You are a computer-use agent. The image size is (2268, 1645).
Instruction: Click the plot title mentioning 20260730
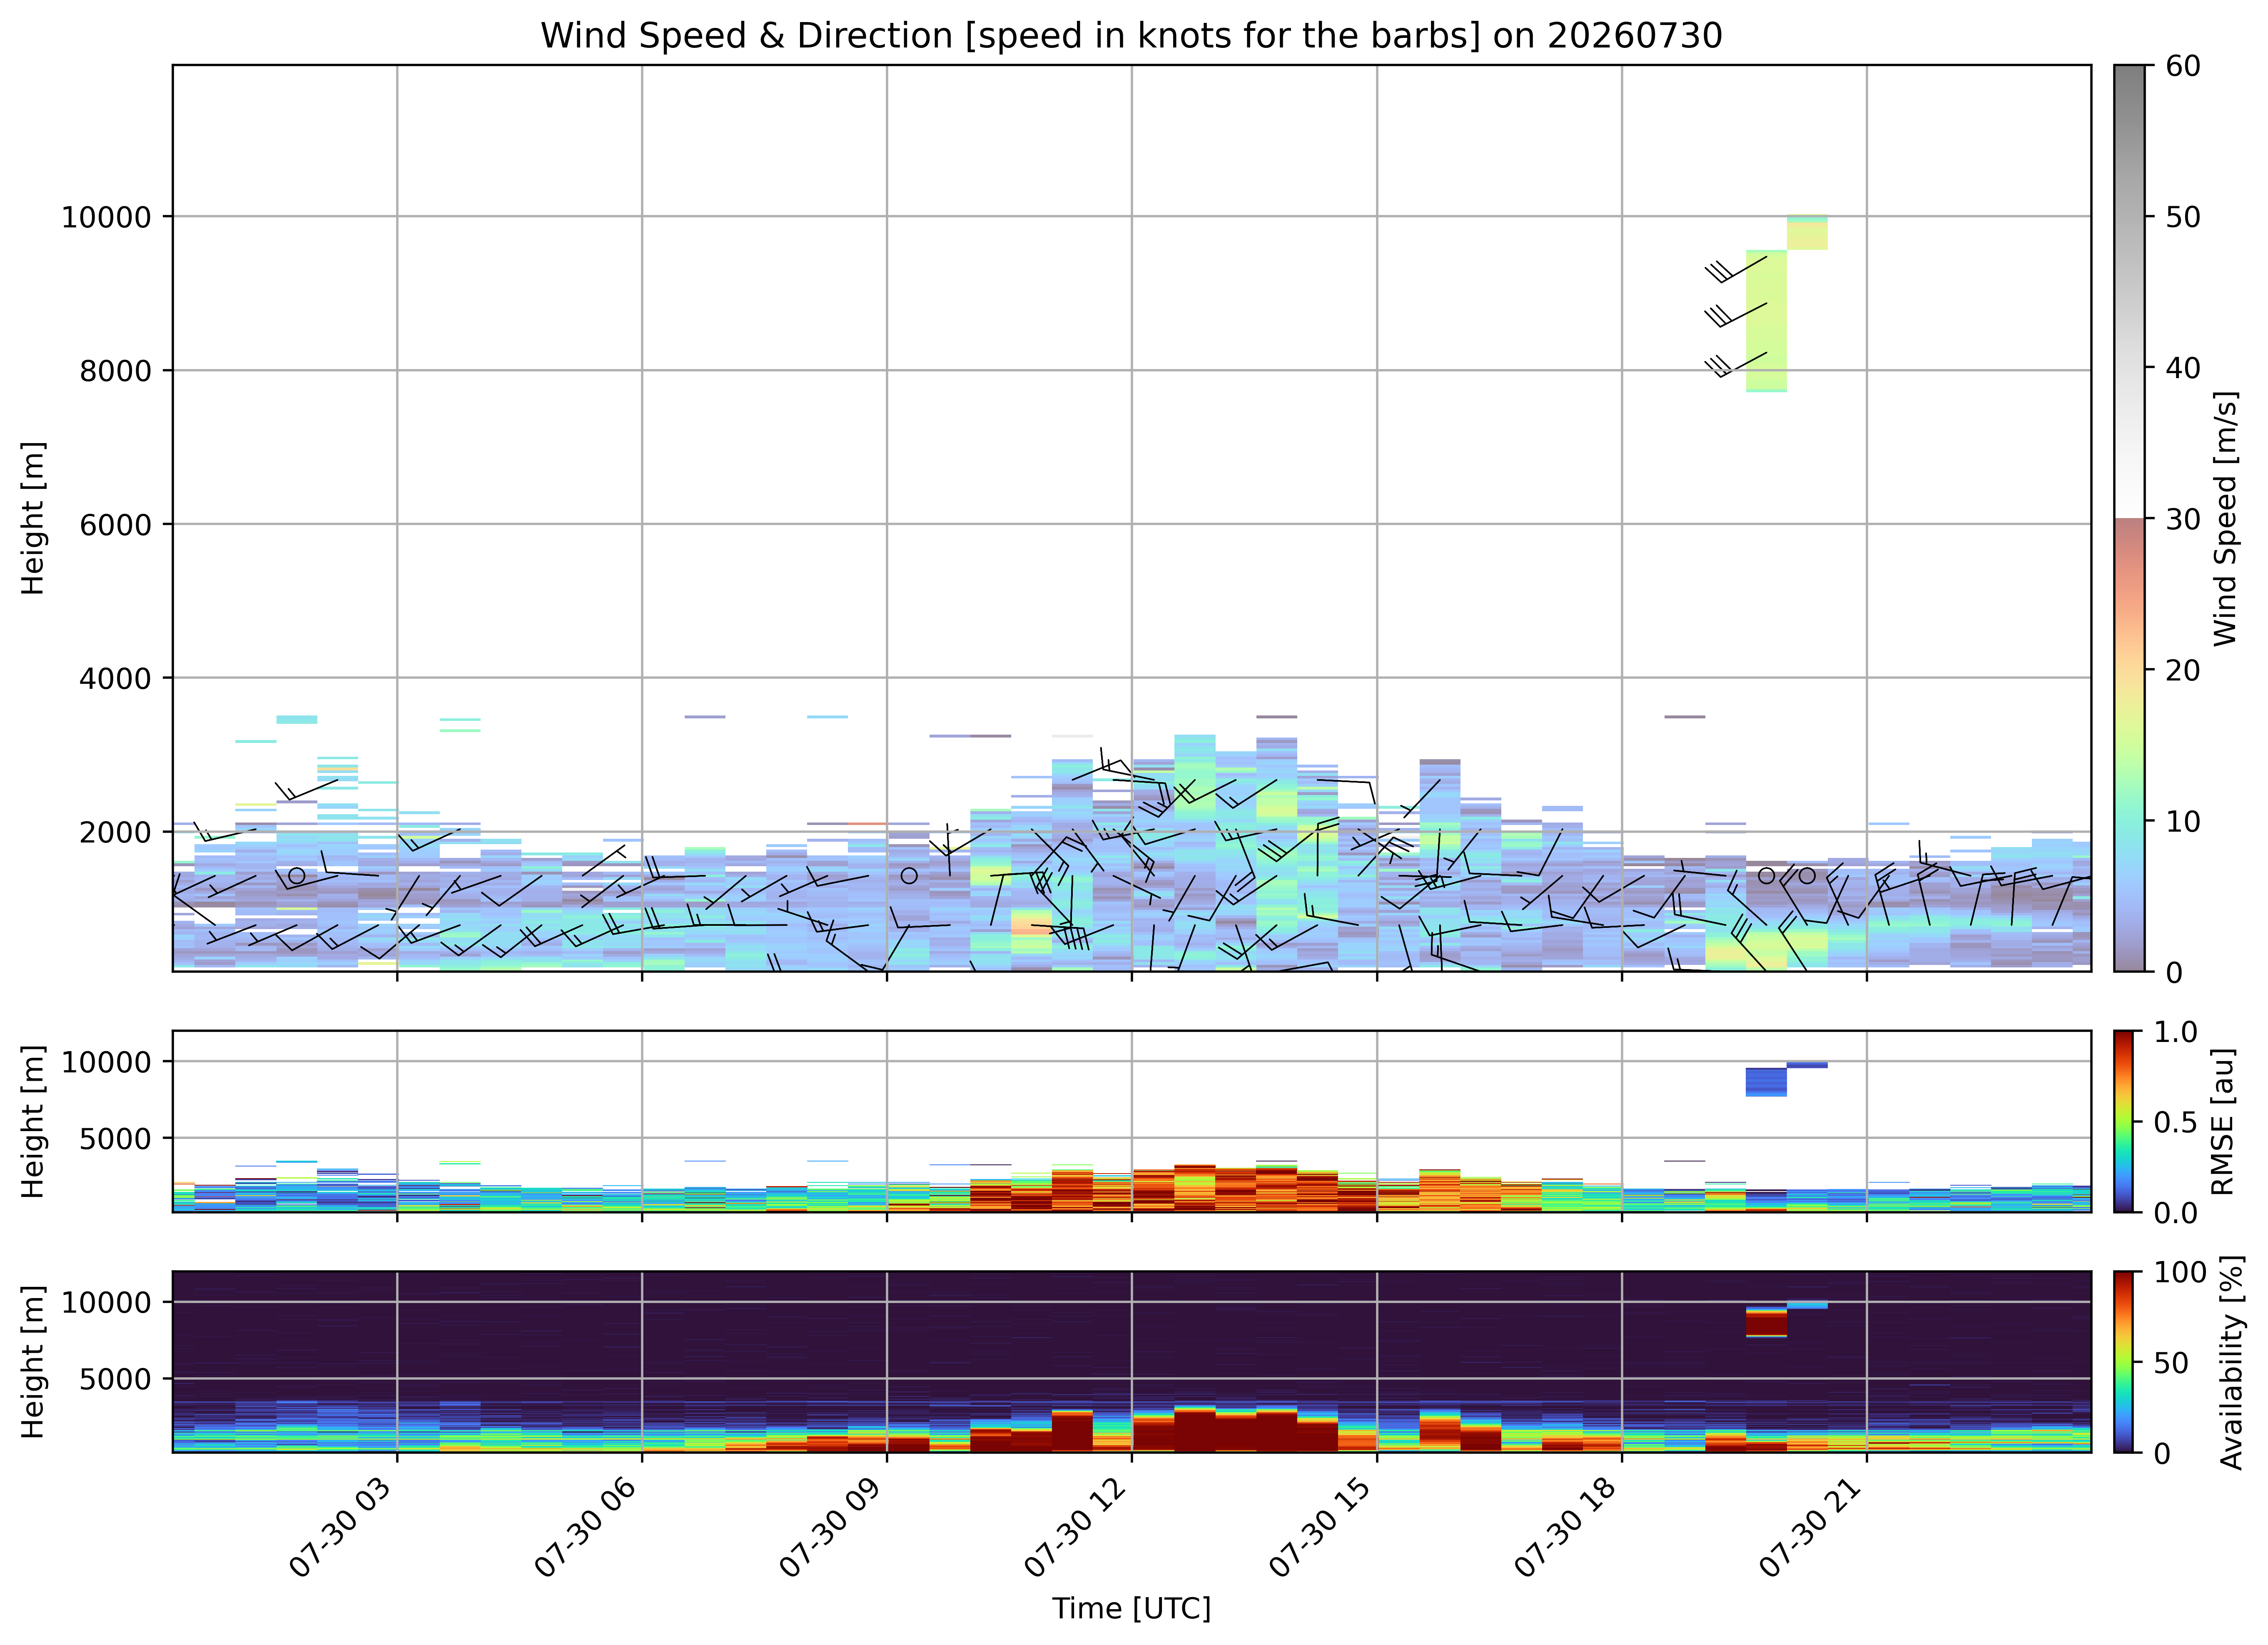(1131, 35)
